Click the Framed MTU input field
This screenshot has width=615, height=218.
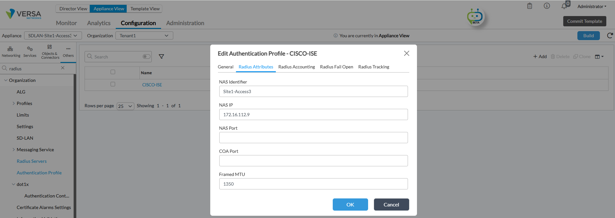coord(313,184)
